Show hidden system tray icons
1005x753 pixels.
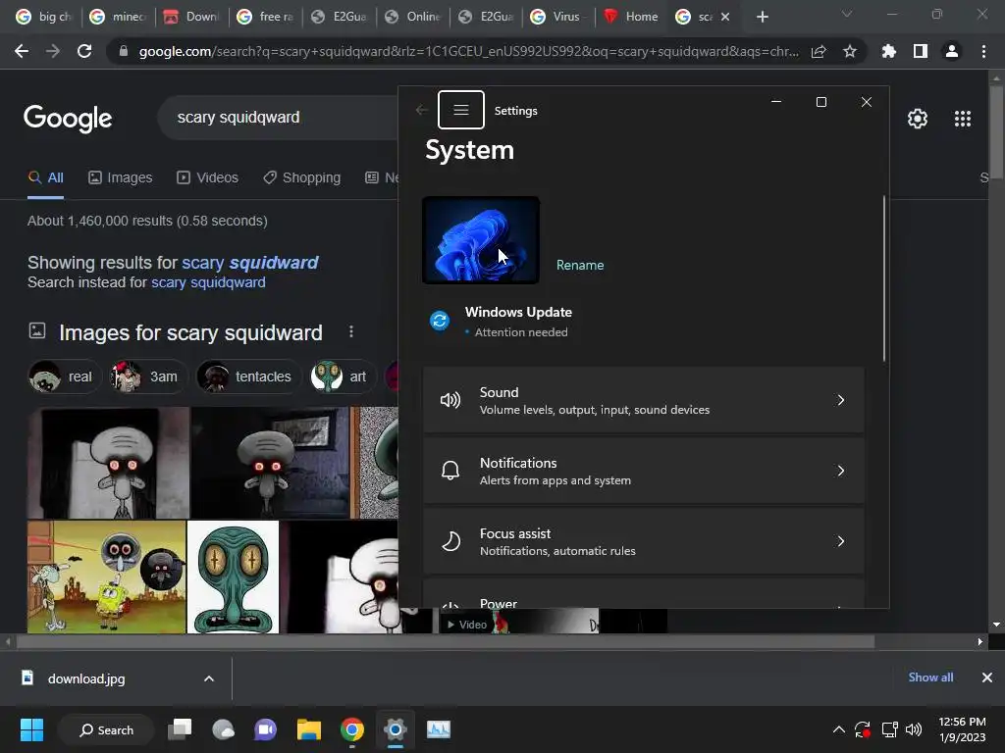tap(838, 729)
